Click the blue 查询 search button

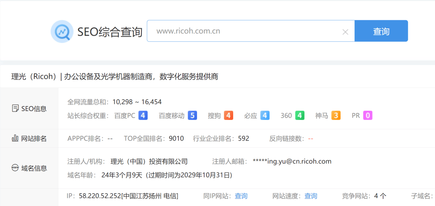pos(381,31)
